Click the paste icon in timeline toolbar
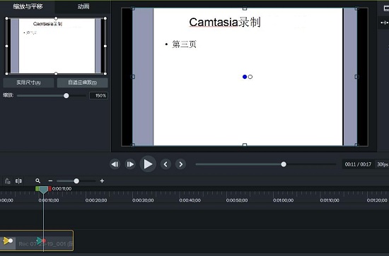Image resolution: width=389 pixels, height=256 pixels. [x=8, y=181]
